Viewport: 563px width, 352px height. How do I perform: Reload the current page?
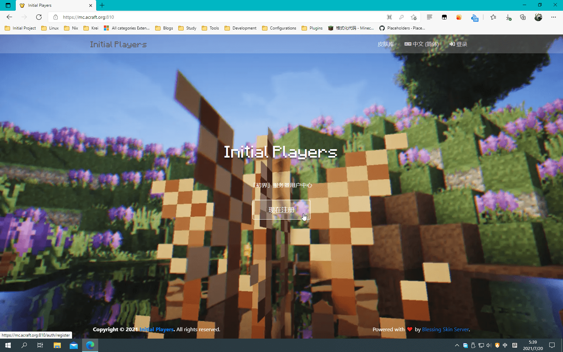(x=39, y=17)
